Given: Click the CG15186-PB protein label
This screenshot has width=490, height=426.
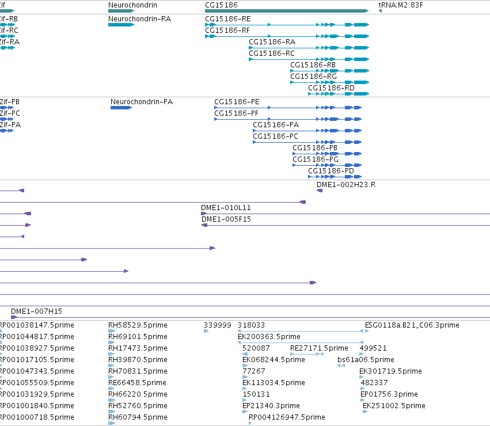Looking at the screenshot, I should pos(315,148).
